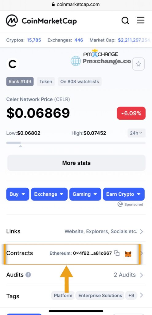The width and height of the screenshot is (152, 315).
Task: Click the Audits info icon
Action: coord(28,275)
